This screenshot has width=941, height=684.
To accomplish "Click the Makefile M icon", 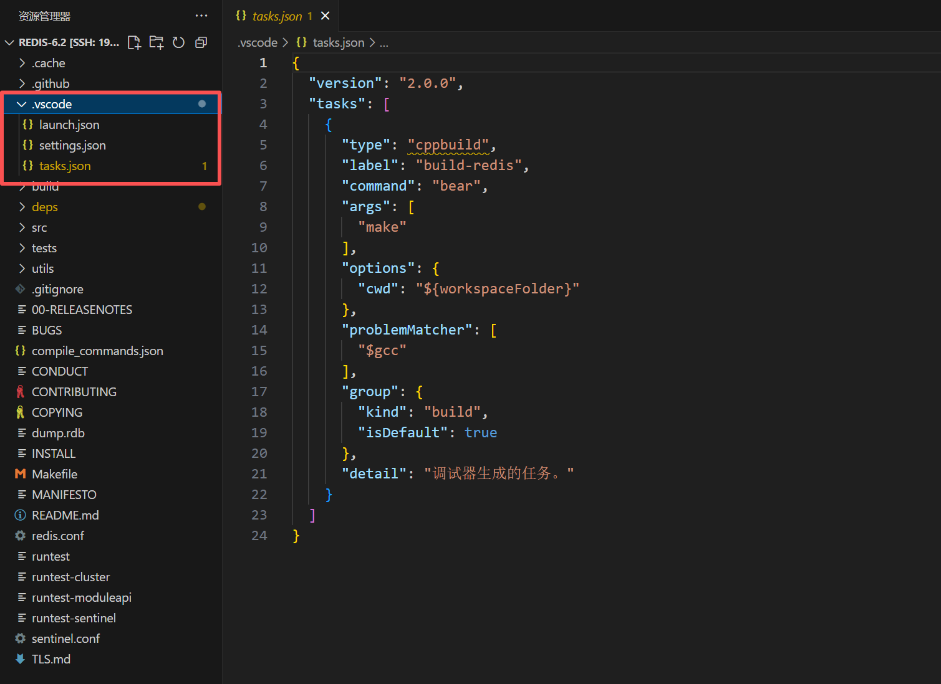I will tap(21, 474).
